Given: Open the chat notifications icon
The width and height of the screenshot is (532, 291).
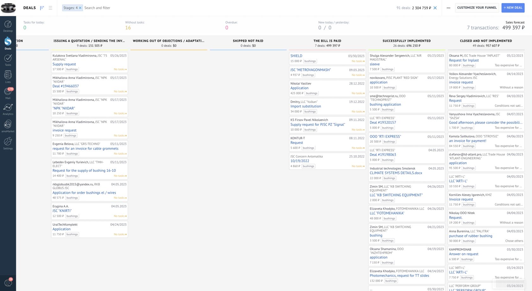Looking at the screenshot, I should (x=8, y=282).
